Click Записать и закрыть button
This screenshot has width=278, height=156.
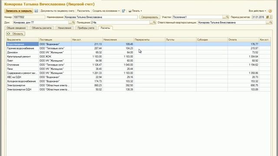19,11
